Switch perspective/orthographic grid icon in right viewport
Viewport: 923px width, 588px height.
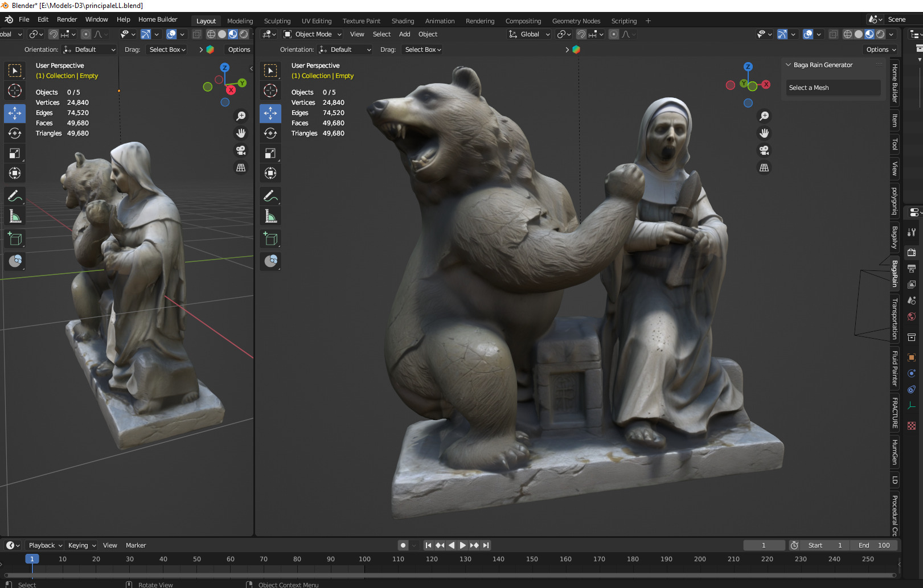(764, 168)
